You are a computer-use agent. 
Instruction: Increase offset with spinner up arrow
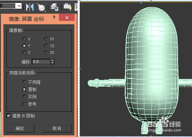[53, 60]
